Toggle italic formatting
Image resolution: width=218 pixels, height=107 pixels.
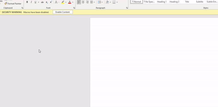click(31, 2)
